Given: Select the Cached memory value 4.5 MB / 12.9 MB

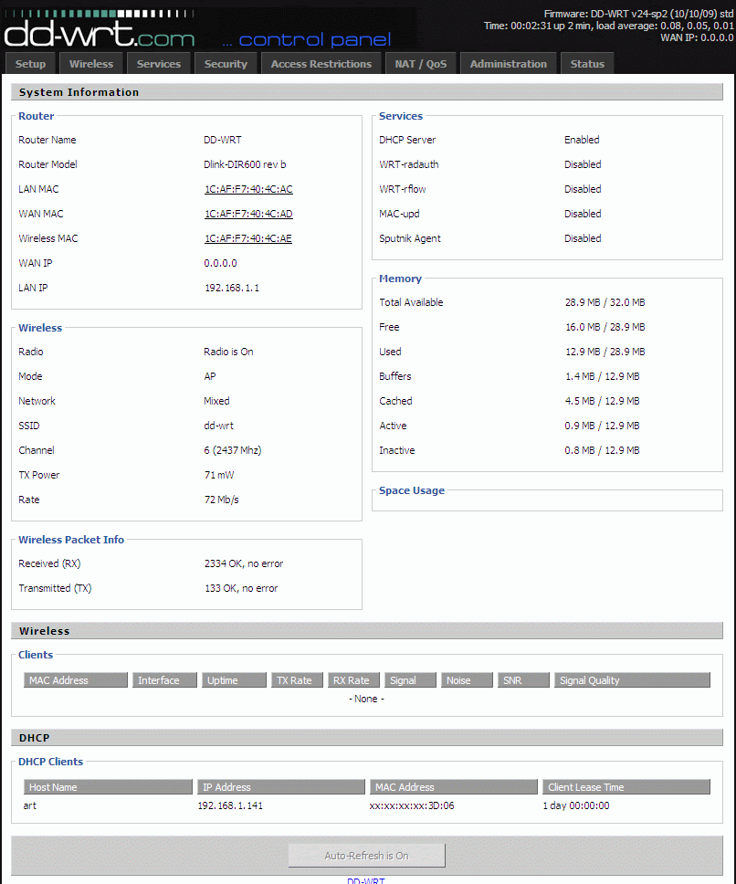Looking at the screenshot, I should tap(603, 402).
